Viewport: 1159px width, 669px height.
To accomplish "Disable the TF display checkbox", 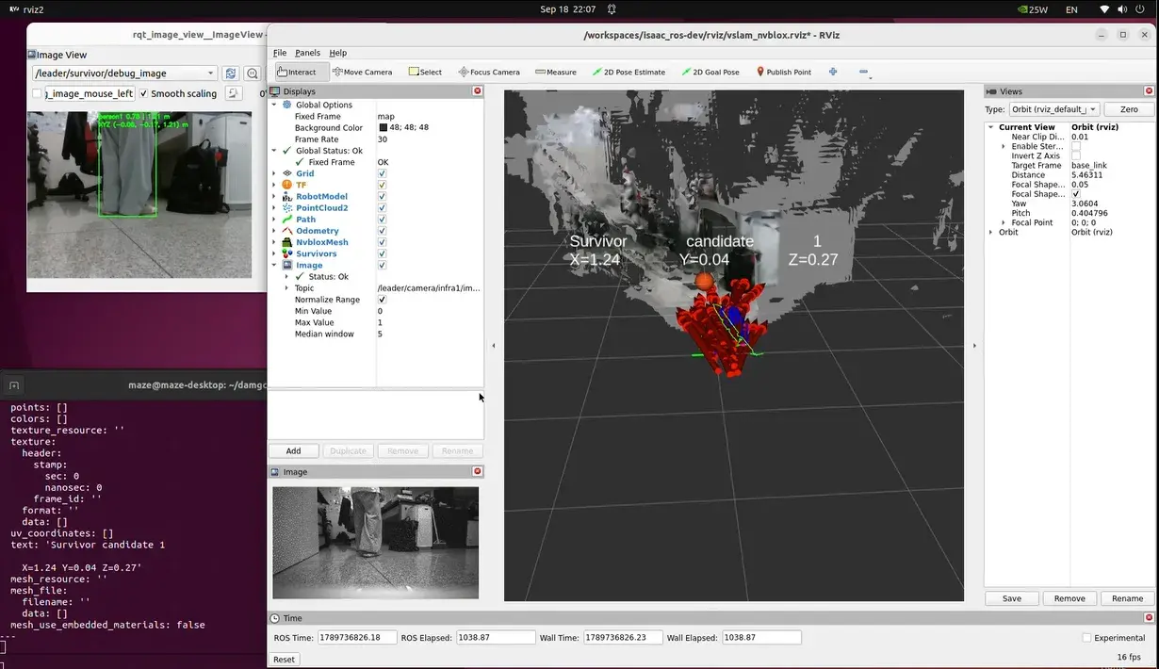I will (x=382, y=185).
